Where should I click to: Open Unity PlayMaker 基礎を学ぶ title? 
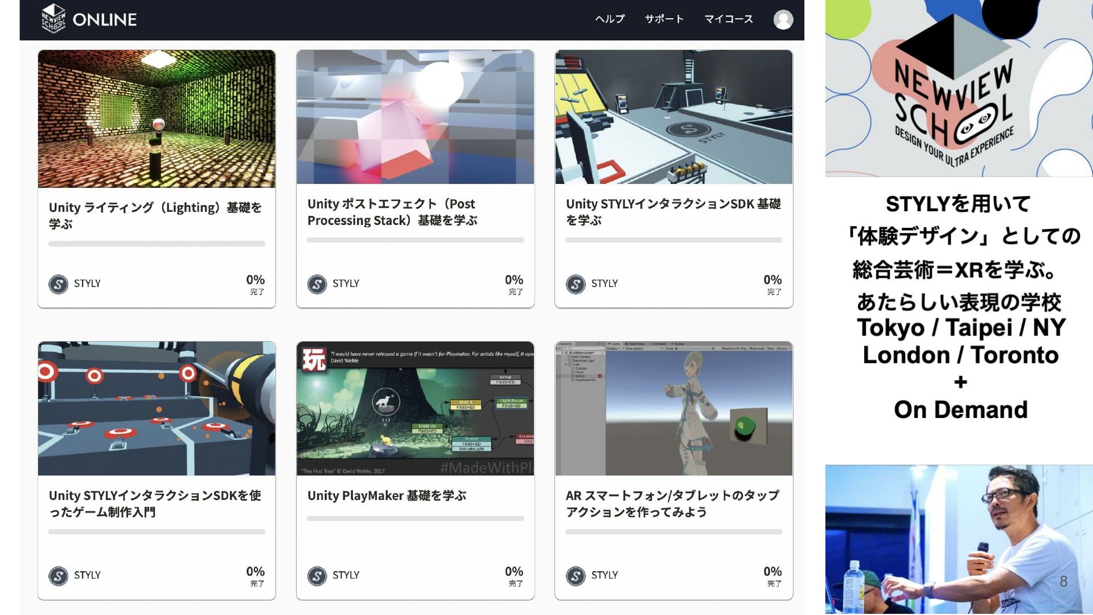(387, 495)
